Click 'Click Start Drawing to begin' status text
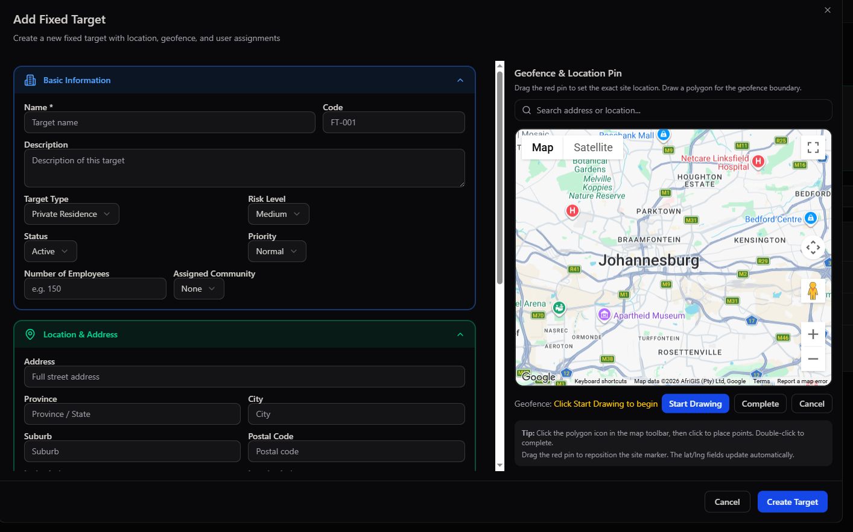The image size is (853, 532). pyautogui.click(x=606, y=404)
